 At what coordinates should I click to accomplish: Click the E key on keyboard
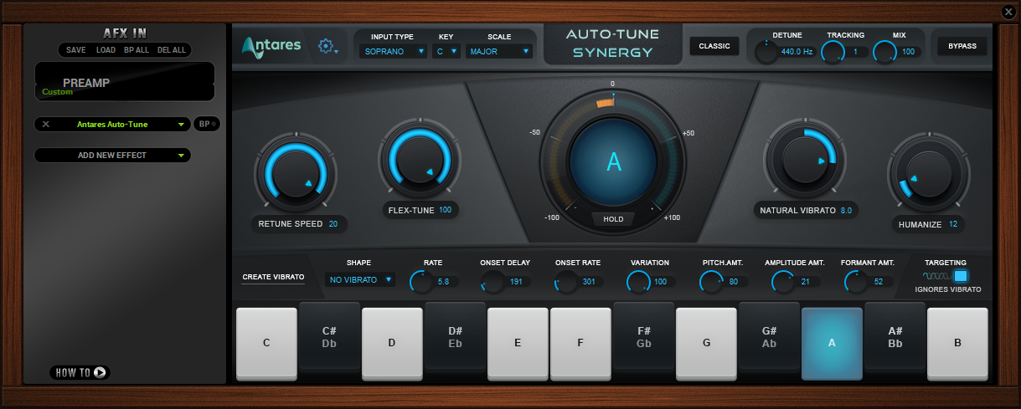coord(518,342)
